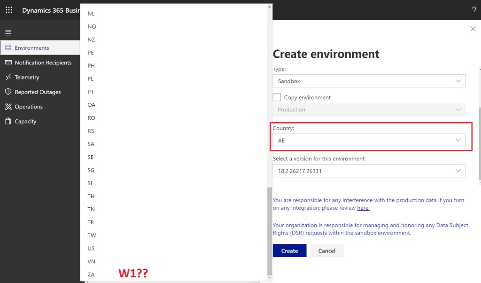Close the Create environment panel

click(x=473, y=29)
